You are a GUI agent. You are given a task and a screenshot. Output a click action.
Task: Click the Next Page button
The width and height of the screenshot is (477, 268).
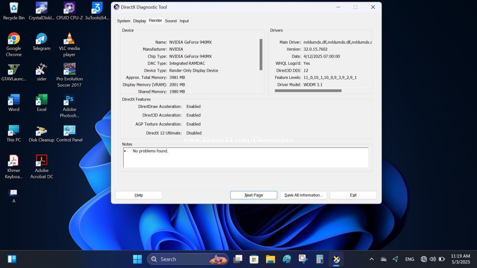click(254, 195)
